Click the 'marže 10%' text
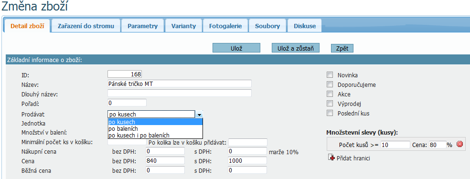The width and height of the screenshot is (470, 179). 284,152
